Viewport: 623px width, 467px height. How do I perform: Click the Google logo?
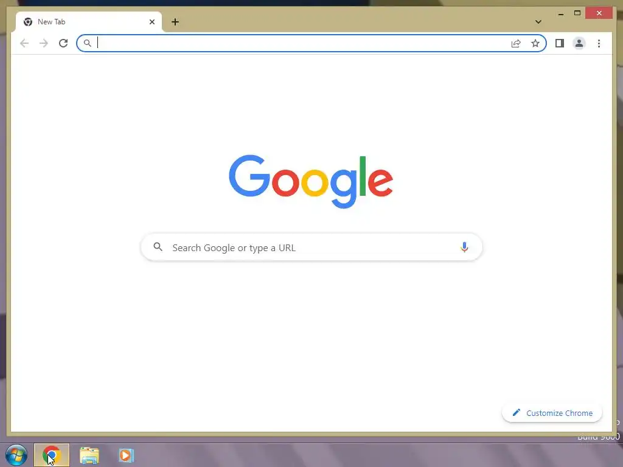pyautogui.click(x=311, y=181)
